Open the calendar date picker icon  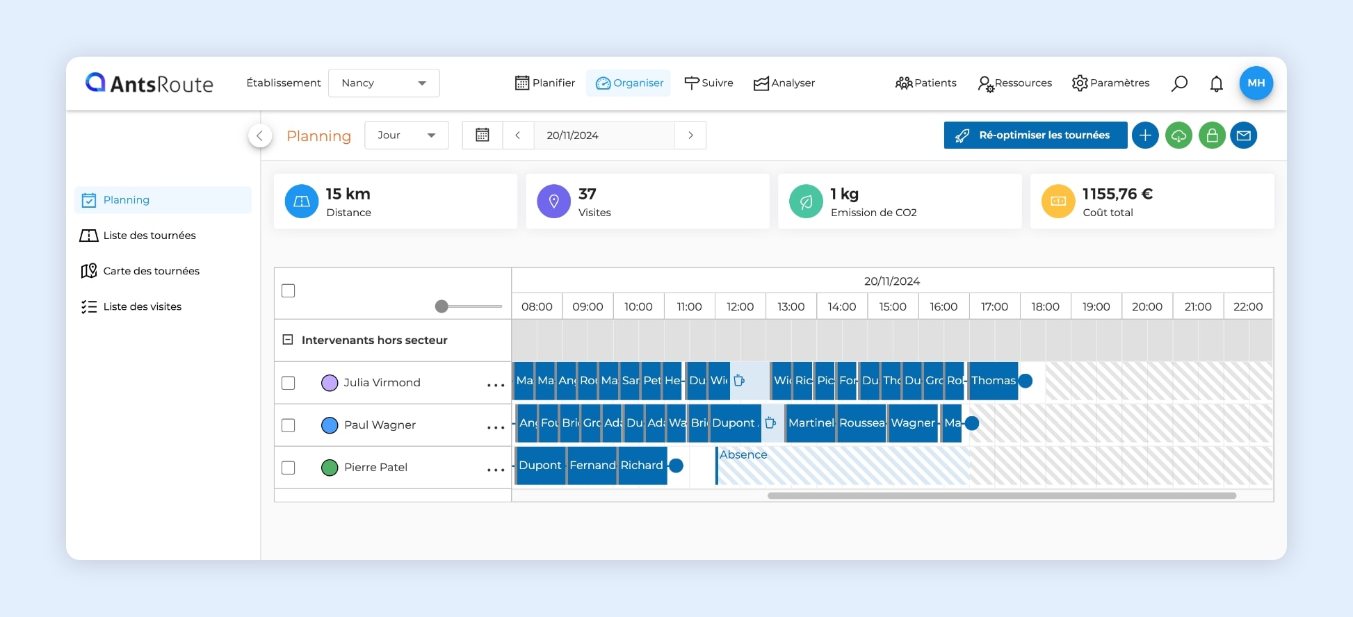tap(483, 135)
